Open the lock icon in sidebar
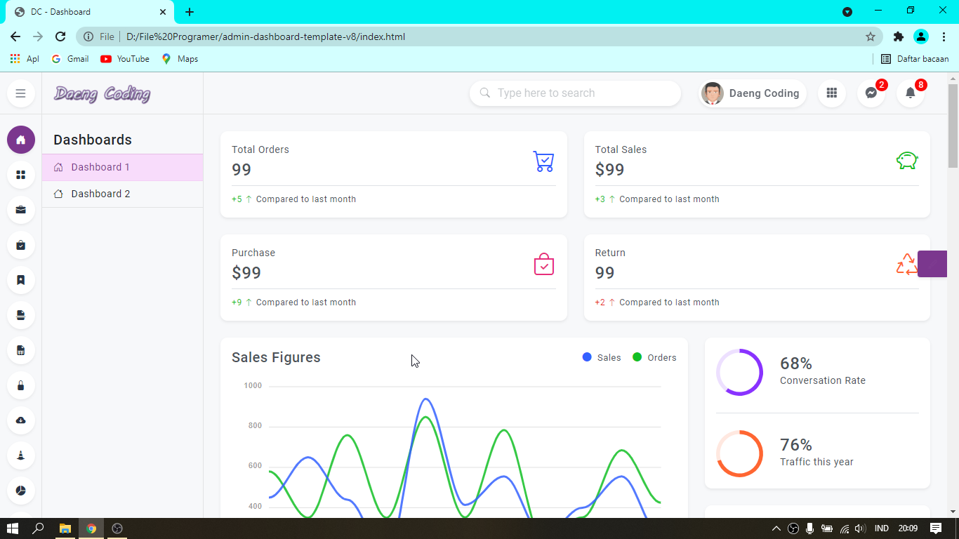The image size is (959, 539). click(20, 385)
